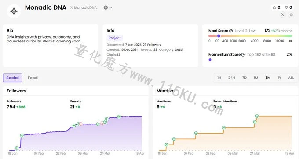
Task: Click the Followers count 794
Action: click(x=11, y=107)
